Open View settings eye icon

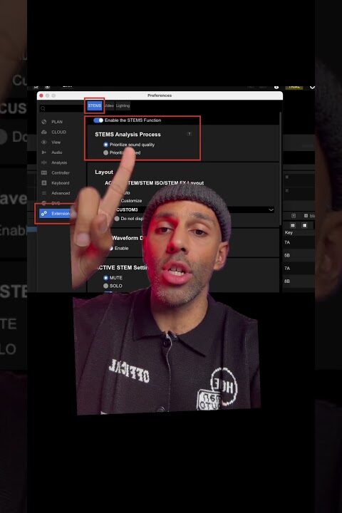[x=44, y=142]
